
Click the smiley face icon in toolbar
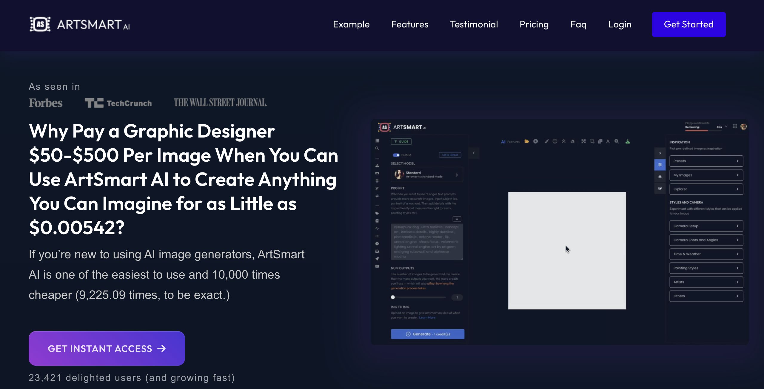(555, 141)
